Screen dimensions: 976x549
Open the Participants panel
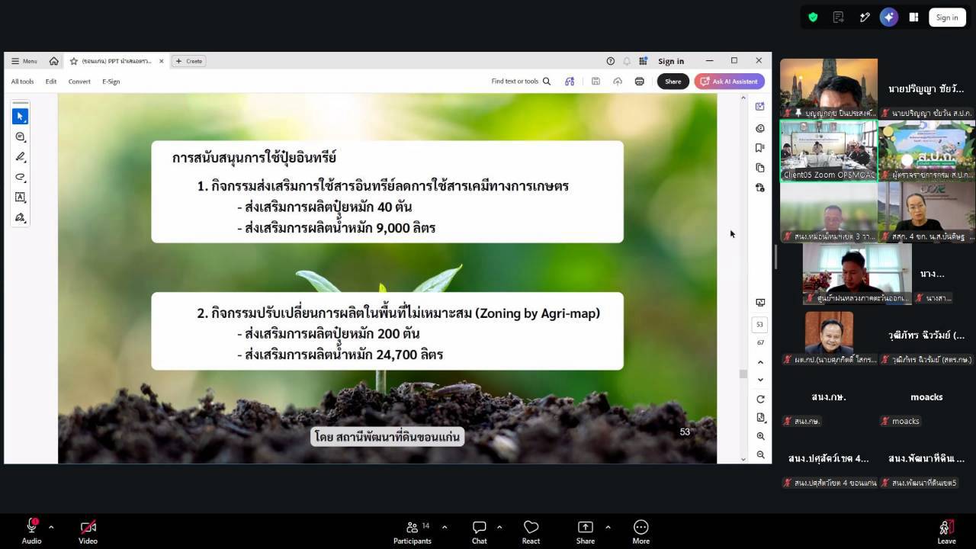coord(413,531)
